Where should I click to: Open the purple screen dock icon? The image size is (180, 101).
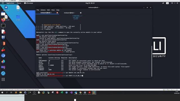click(3, 67)
